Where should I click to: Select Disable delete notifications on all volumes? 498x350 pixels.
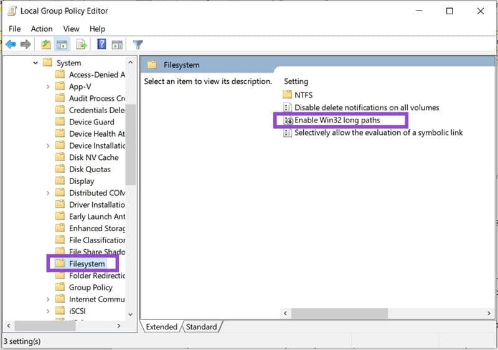click(367, 108)
